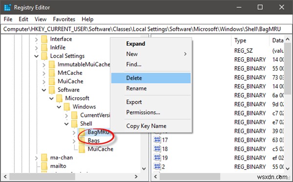Open the Help menu
Viewport: 293px width, 182px height.
tap(87, 19)
